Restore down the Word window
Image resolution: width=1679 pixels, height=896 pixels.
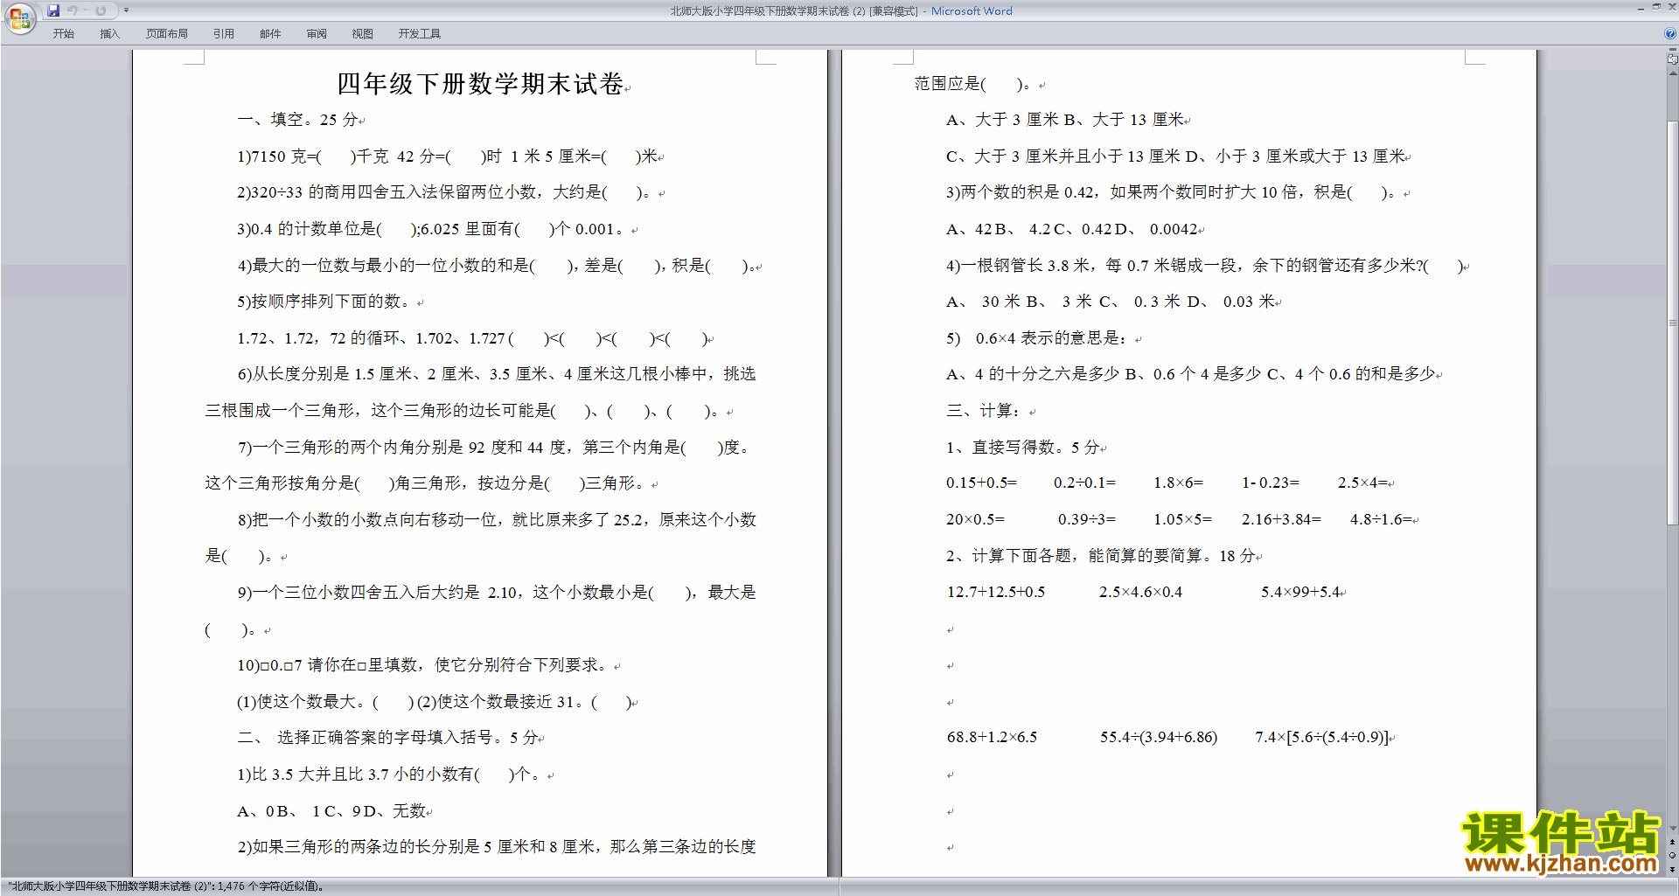(x=1656, y=7)
